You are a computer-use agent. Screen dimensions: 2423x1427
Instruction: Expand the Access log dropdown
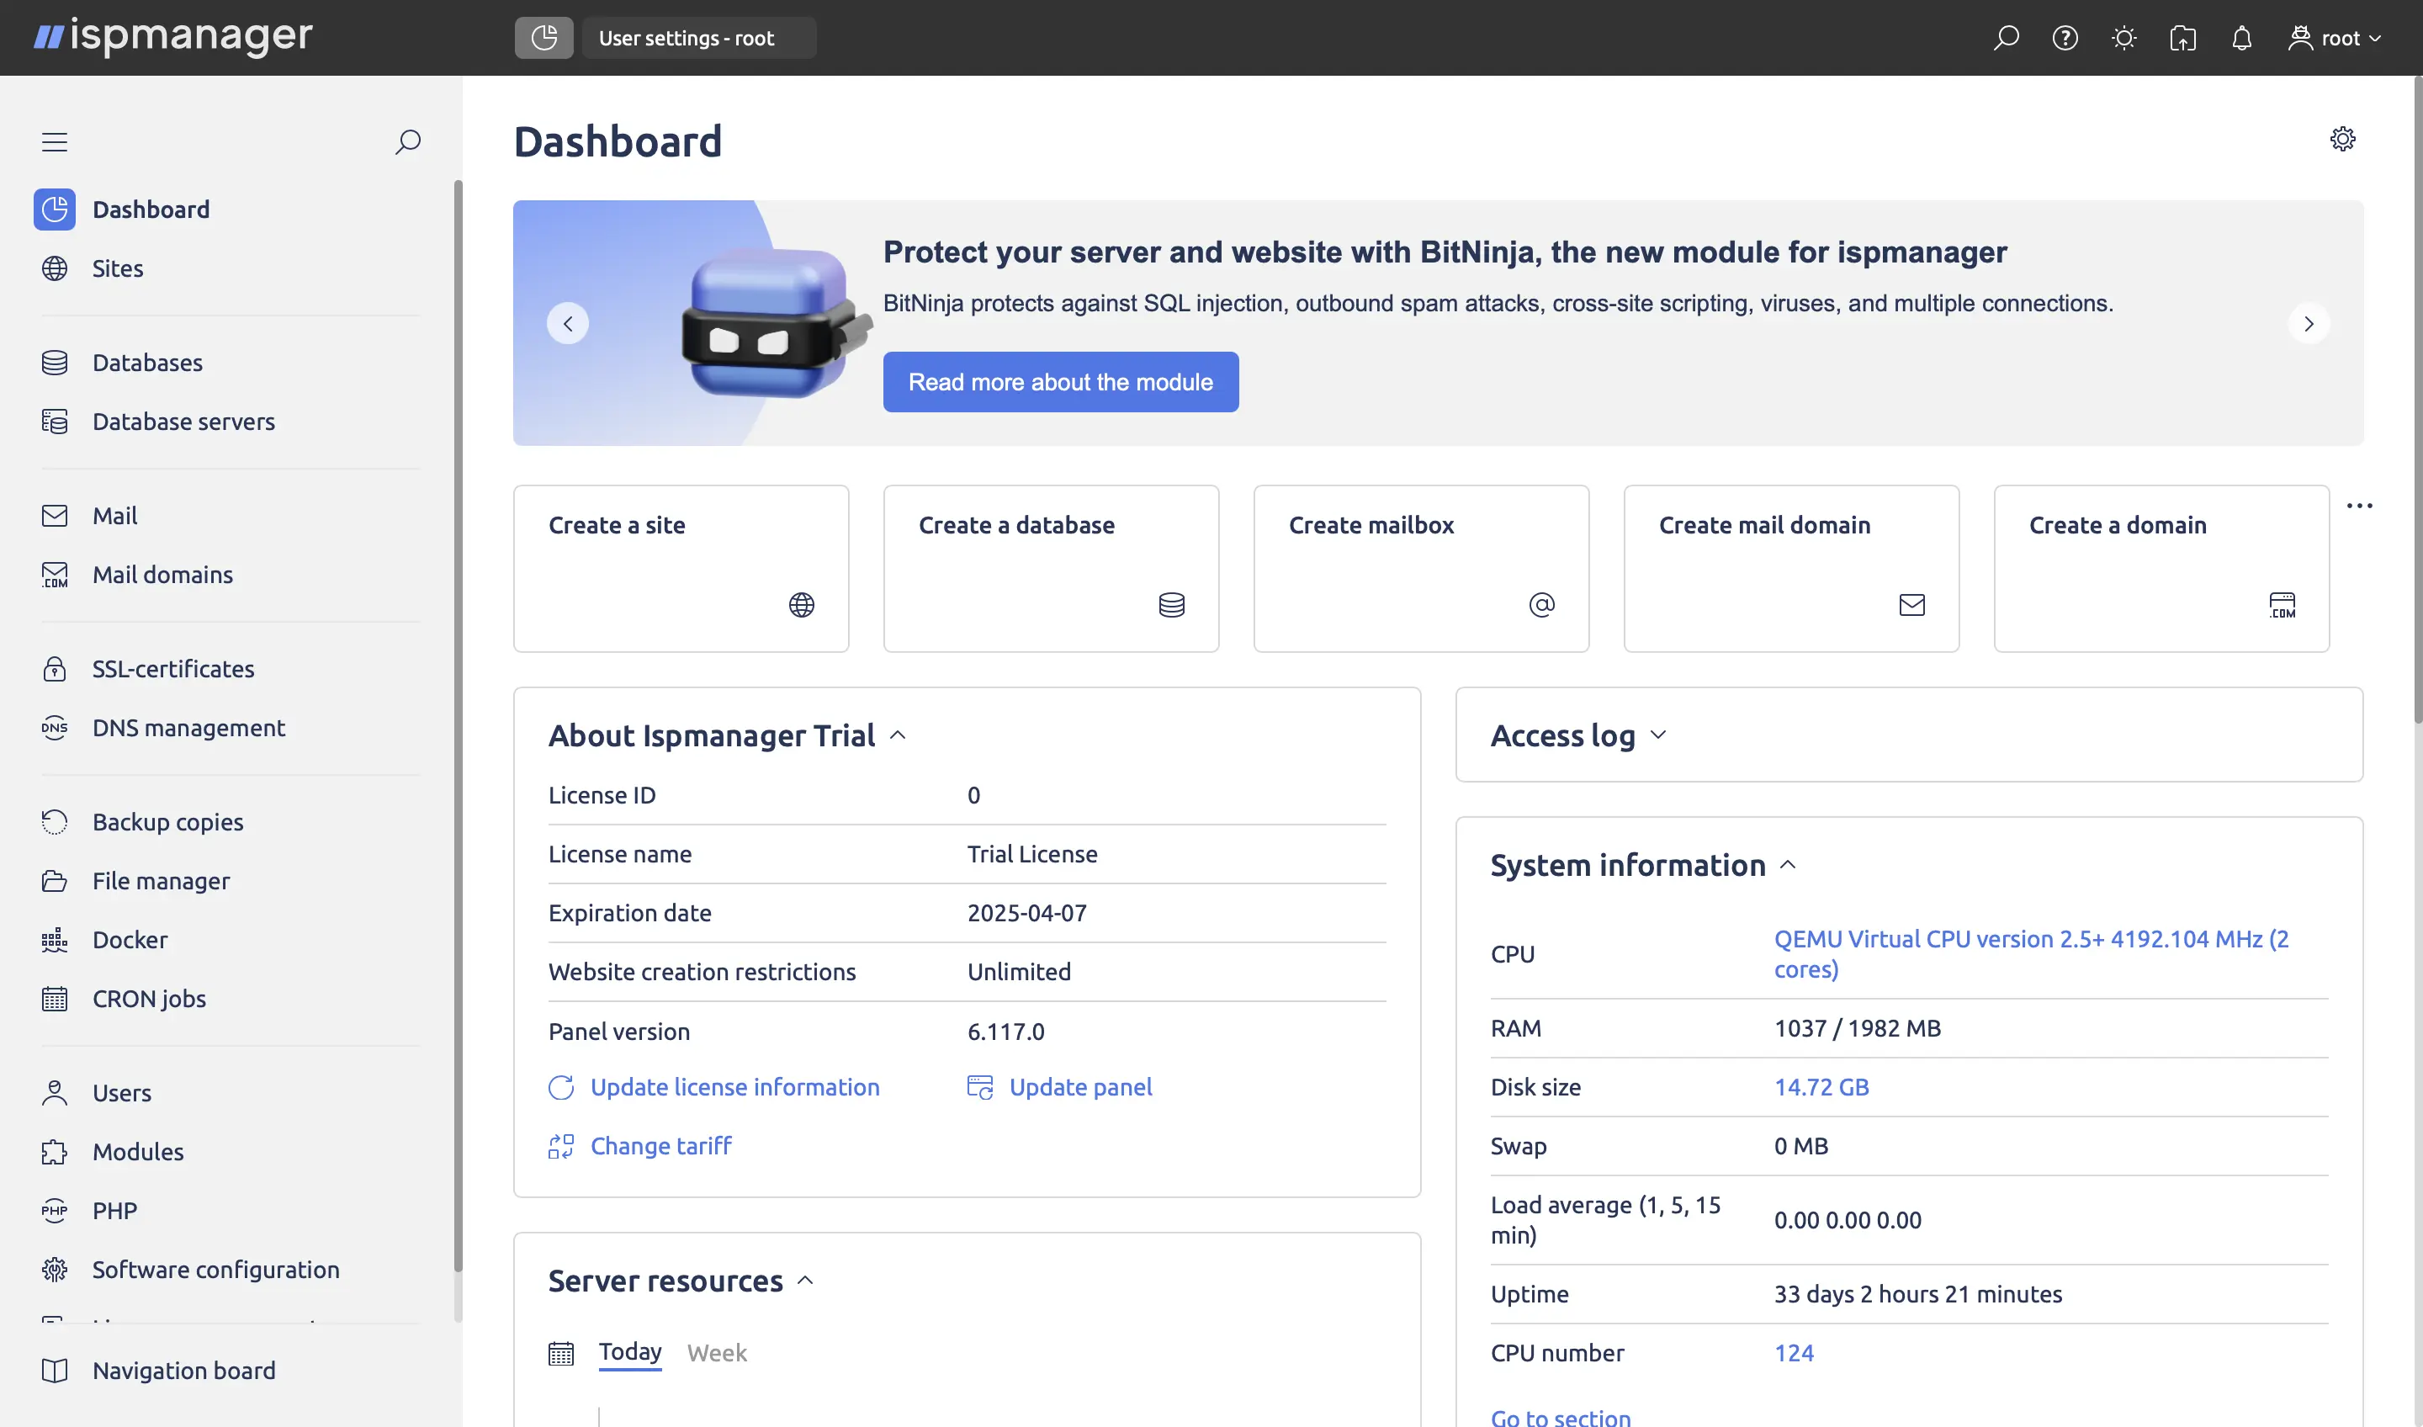coord(1658,735)
